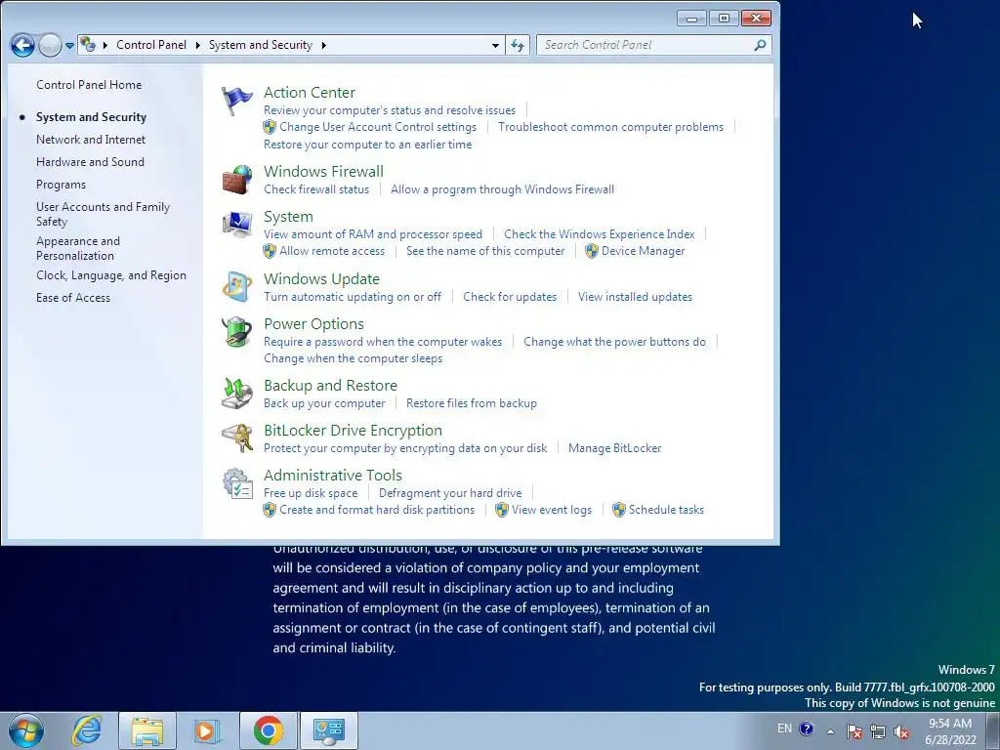Open the Windows Firewall brick wall icon
Screen dimensions: 1000x750
pyautogui.click(x=236, y=180)
